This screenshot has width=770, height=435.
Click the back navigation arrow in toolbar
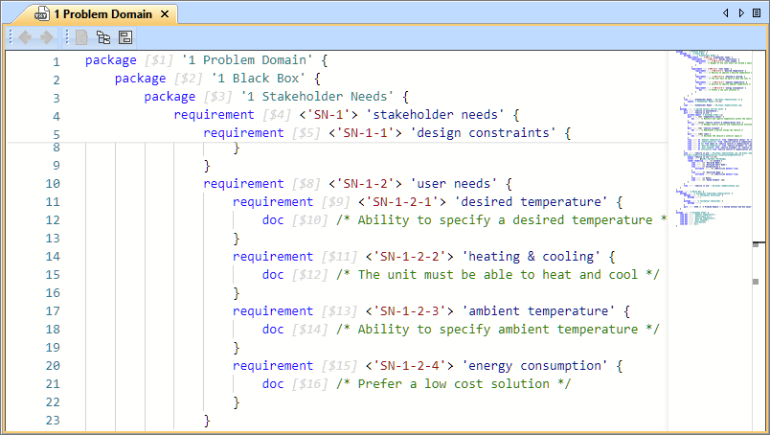click(26, 37)
